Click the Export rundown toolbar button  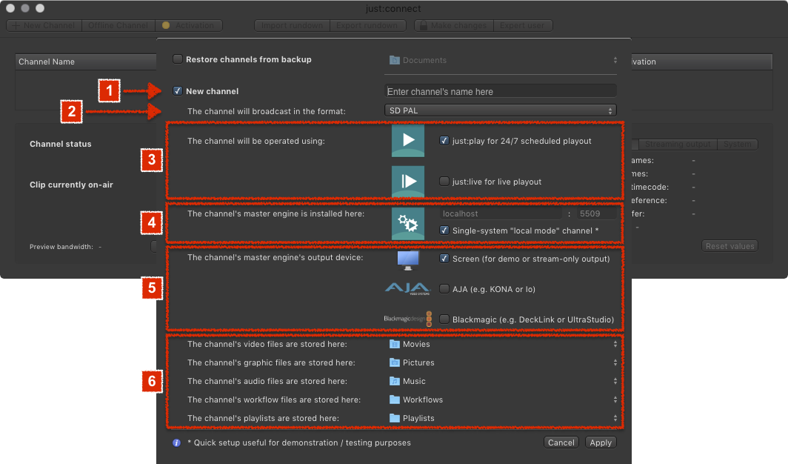367,26
